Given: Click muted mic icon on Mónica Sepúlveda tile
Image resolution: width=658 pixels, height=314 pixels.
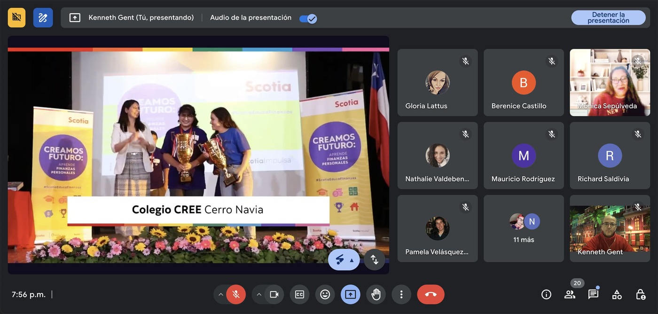Looking at the screenshot, I should 638,61.
